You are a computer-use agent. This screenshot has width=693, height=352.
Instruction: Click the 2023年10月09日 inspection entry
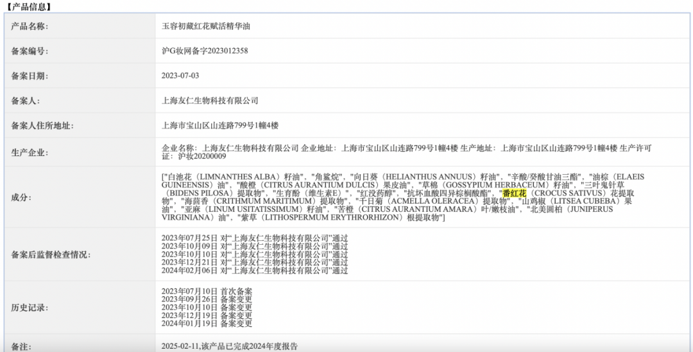point(255,246)
